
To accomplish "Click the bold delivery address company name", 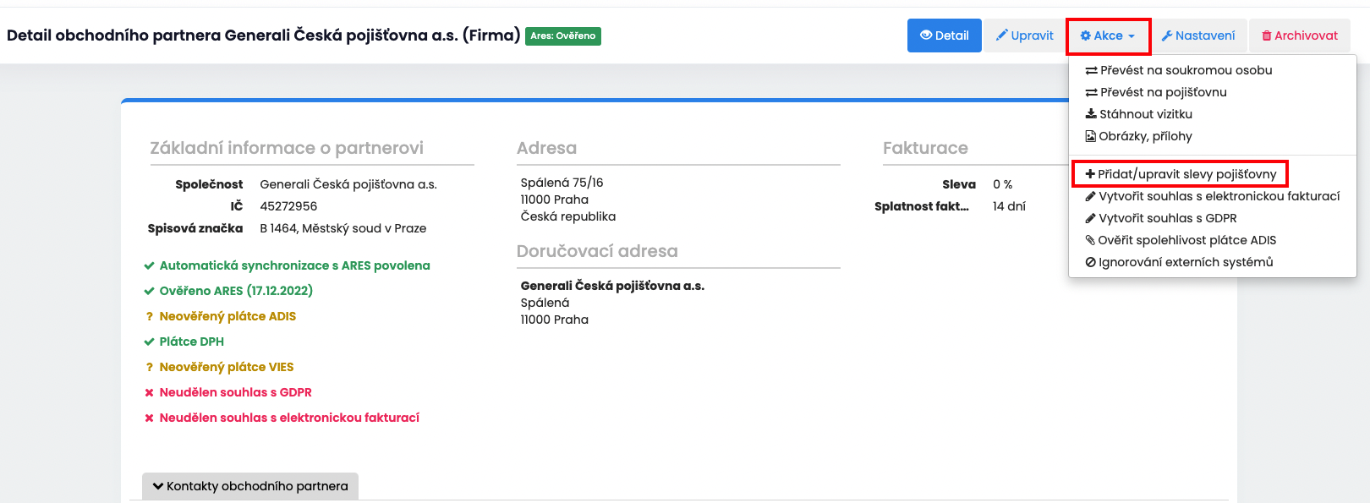I will (612, 286).
